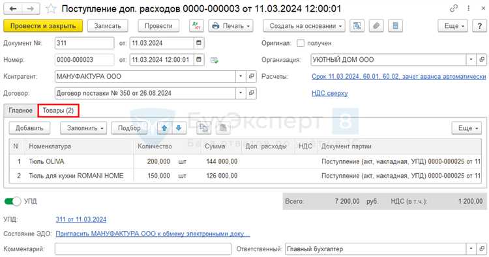
Task: Open Ответственный record with open icon
Action: tap(482, 249)
